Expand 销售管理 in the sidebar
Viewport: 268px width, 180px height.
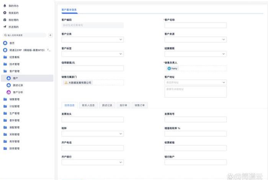click(15, 99)
